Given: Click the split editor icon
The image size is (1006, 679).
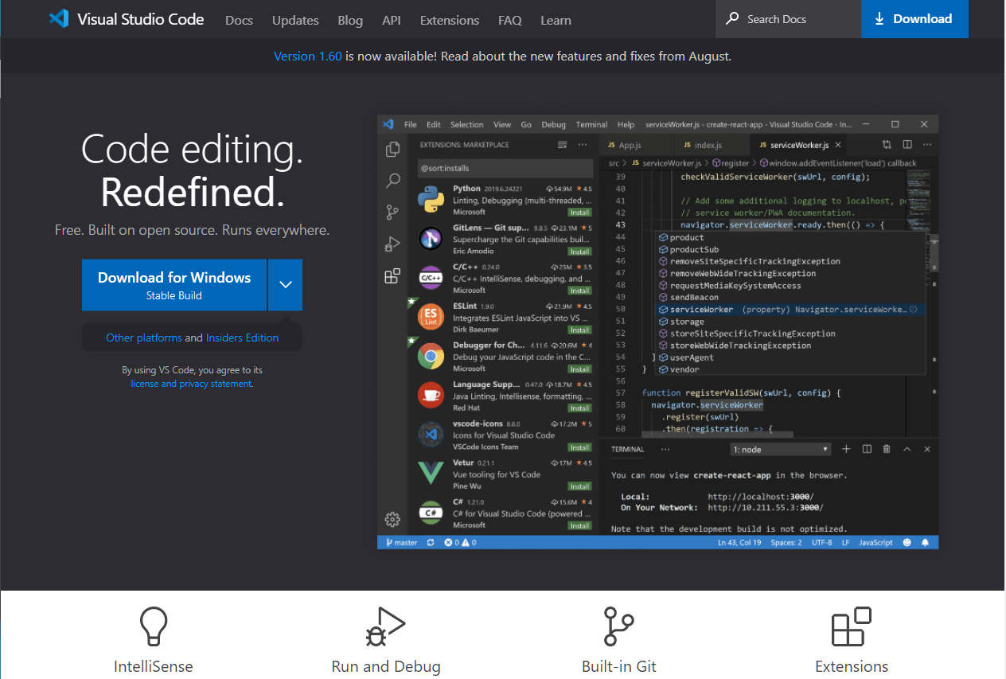Looking at the screenshot, I should coord(907,145).
